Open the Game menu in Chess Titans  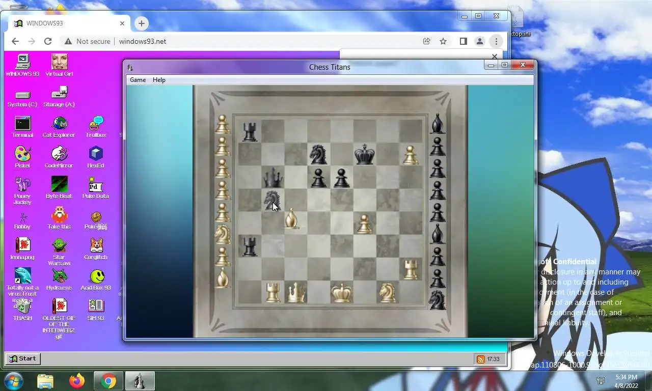pos(138,80)
